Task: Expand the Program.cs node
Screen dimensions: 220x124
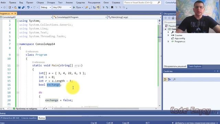Action: coord(168,41)
